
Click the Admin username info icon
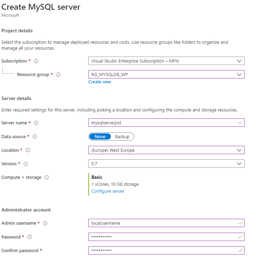coord(45,223)
